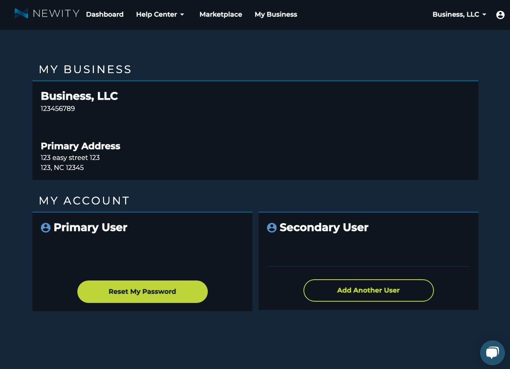Image resolution: width=510 pixels, height=369 pixels.
Task: Open the chat support bubble
Action: click(492, 353)
